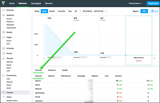
Task: Click the Search row in channel table
Action: pyautogui.click(x=96, y=81)
